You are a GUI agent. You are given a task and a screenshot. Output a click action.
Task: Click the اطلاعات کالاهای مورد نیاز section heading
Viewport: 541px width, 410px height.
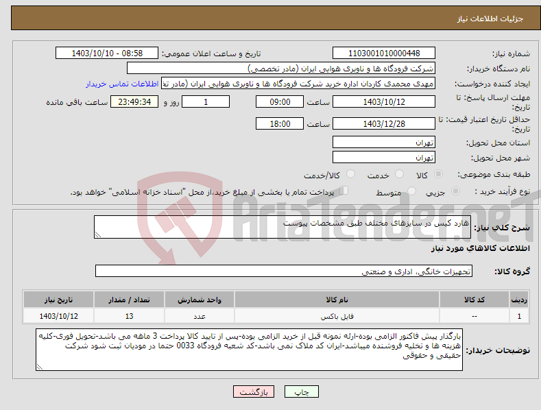[480, 248]
